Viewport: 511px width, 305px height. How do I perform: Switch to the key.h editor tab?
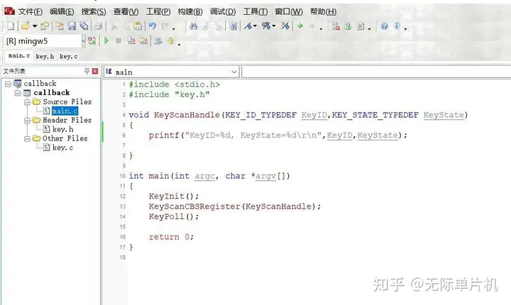[45, 56]
